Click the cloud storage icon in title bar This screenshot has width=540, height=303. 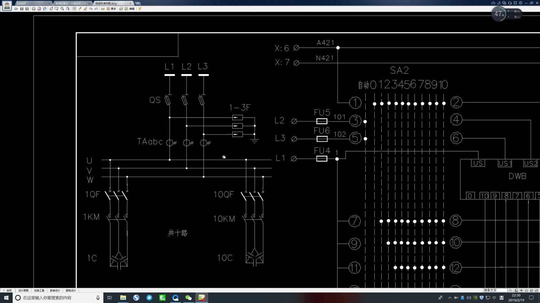click(493, 3)
